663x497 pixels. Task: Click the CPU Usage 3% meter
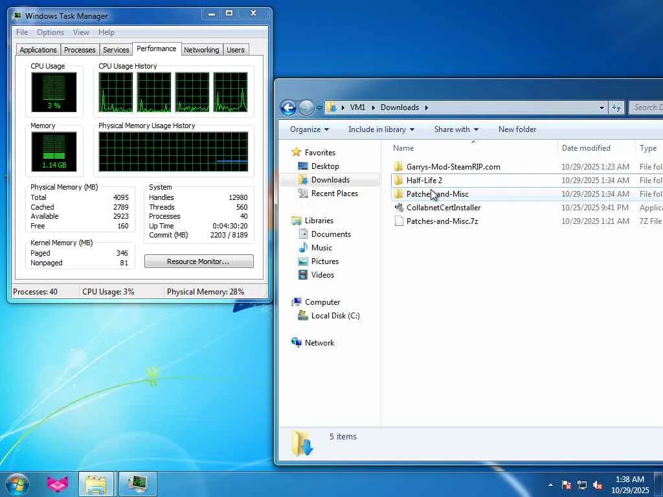54,92
